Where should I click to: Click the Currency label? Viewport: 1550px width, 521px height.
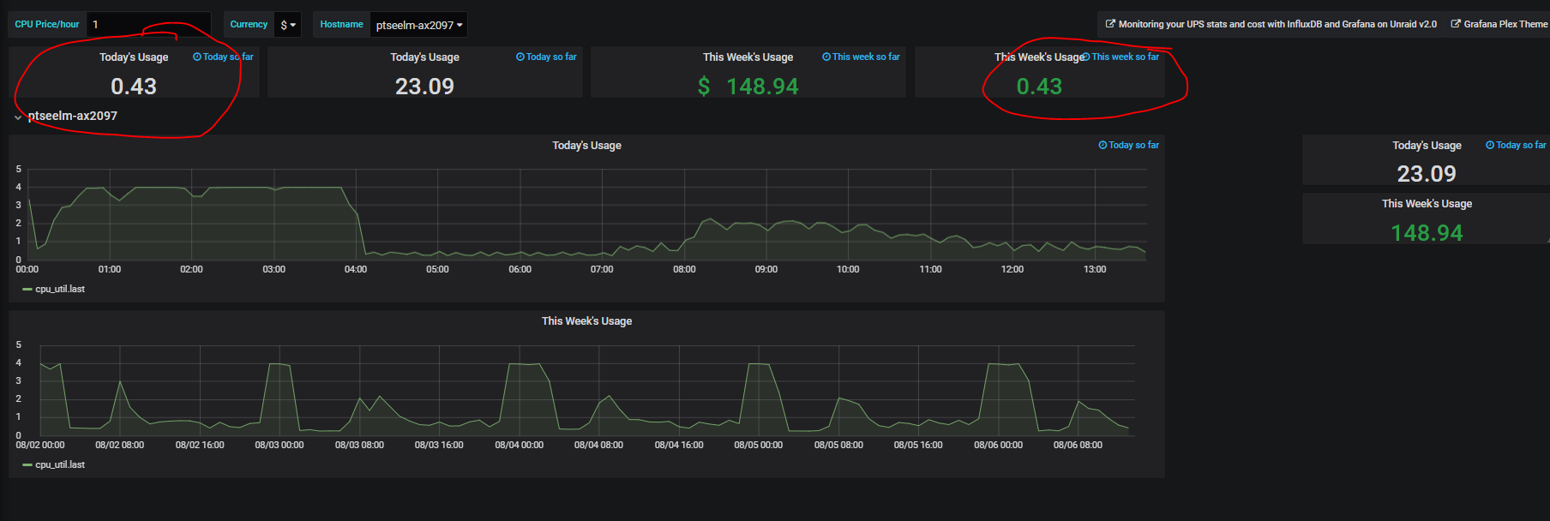249,24
